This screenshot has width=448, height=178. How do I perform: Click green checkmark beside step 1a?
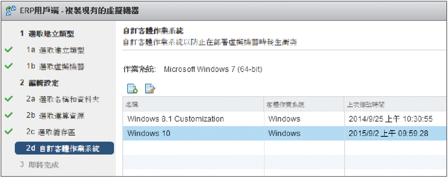tap(9, 50)
